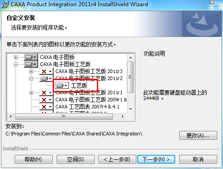Open red X dropdown for 工艺图表 2007r4 & 4.1
The height and width of the screenshot is (169, 223).
[x=46, y=107]
